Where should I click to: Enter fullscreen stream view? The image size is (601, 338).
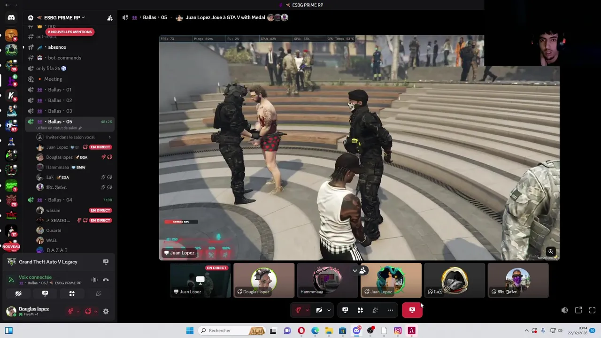tap(592, 310)
